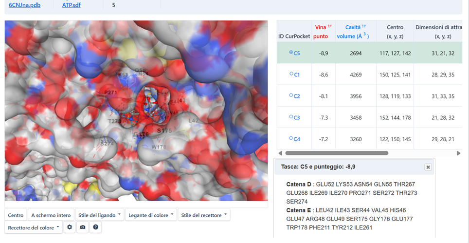Click the C1 pocket link

point(297,75)
